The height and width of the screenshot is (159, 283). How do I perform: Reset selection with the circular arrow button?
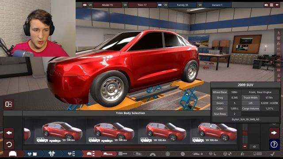coord(9,144)
